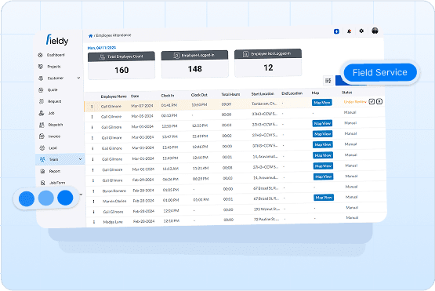Open the Request sidebar icon
This screenshot has height=291, width=435.
click(42, 101)
